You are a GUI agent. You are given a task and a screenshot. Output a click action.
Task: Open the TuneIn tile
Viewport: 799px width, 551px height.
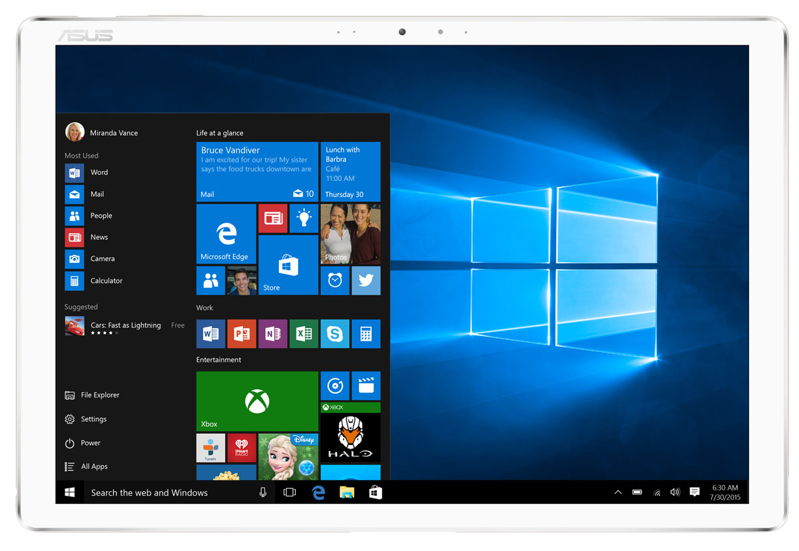coord(210,448)
